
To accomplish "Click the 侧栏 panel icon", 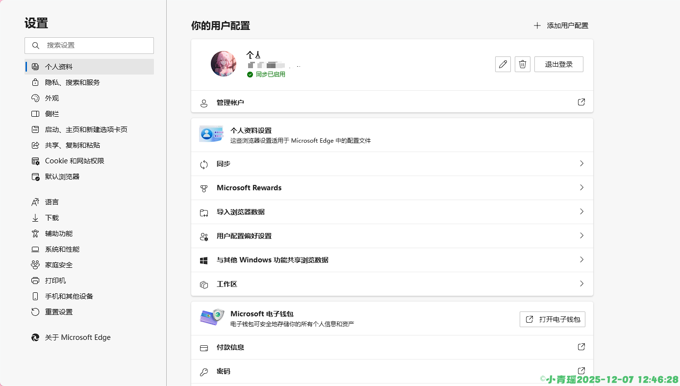I will pos(35,114).
